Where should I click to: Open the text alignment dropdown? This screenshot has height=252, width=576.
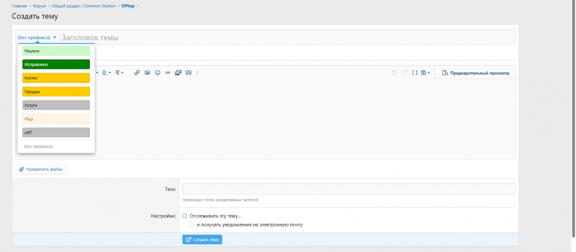click(107, 73)
